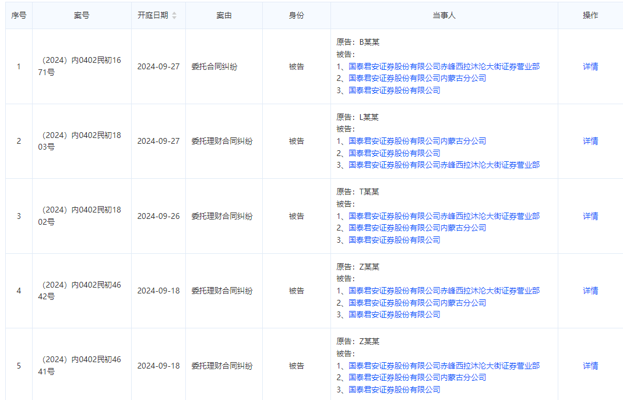Select case number 内0402民初1802号

[x=80, y=216]
